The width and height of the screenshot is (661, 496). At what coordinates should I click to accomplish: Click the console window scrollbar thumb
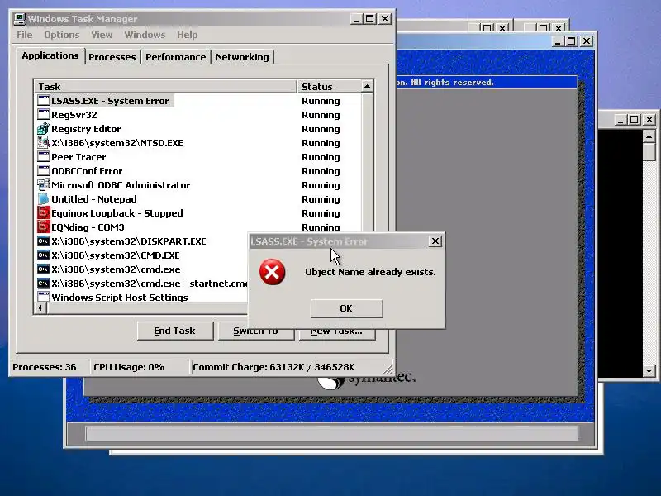pyautogui.click(x=649, y=152)
